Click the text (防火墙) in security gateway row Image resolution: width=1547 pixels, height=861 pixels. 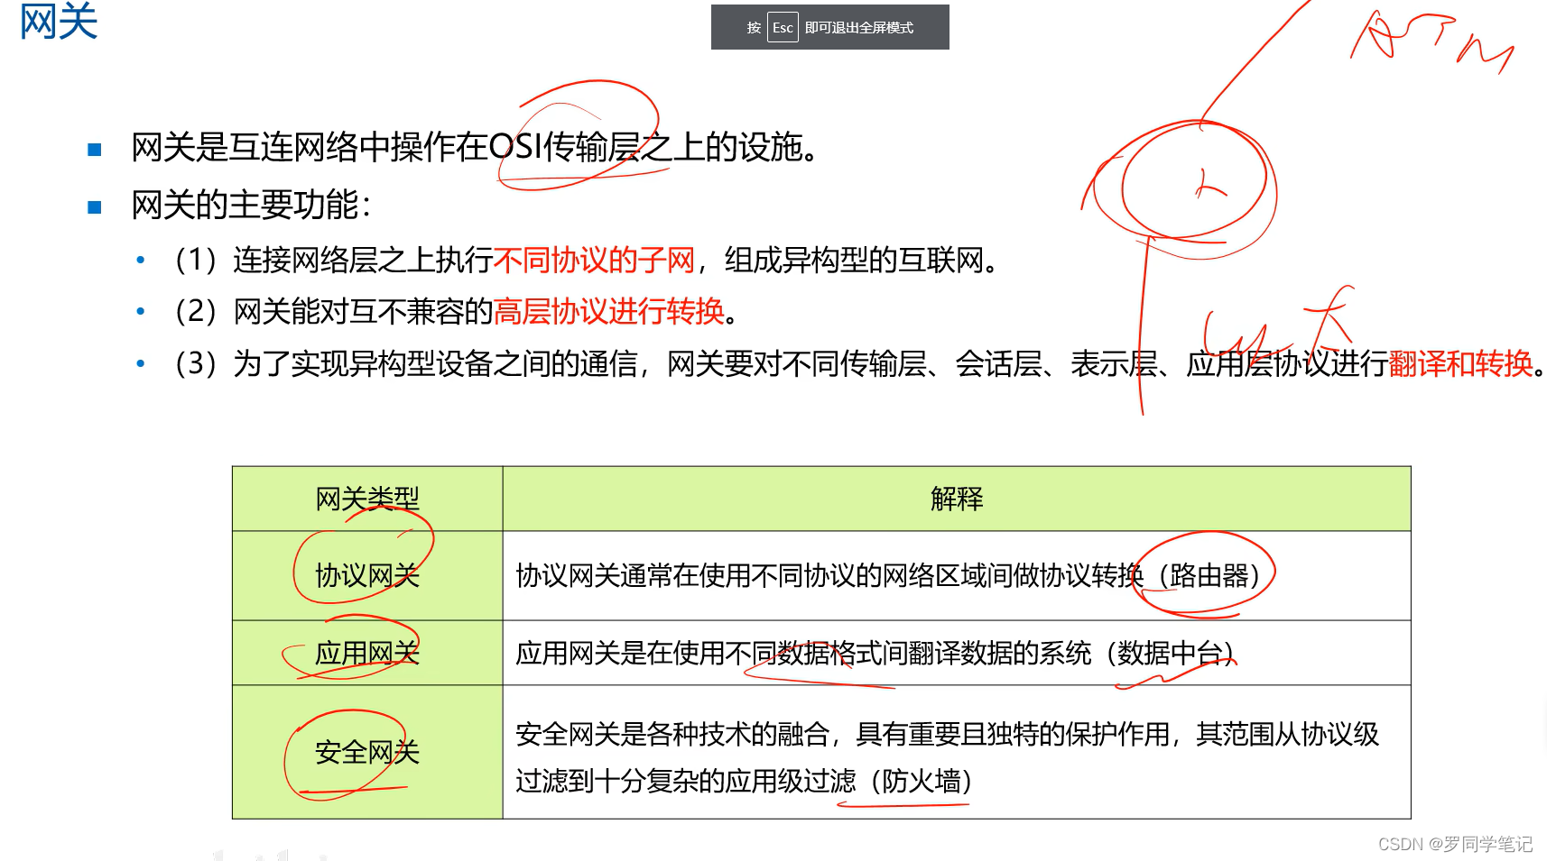[x=922, y=781]
